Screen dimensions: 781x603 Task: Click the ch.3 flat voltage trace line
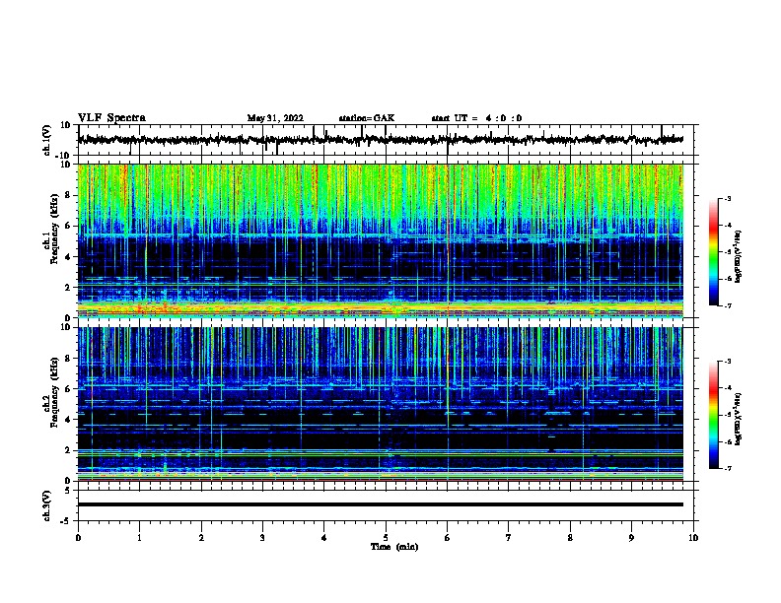381,504
